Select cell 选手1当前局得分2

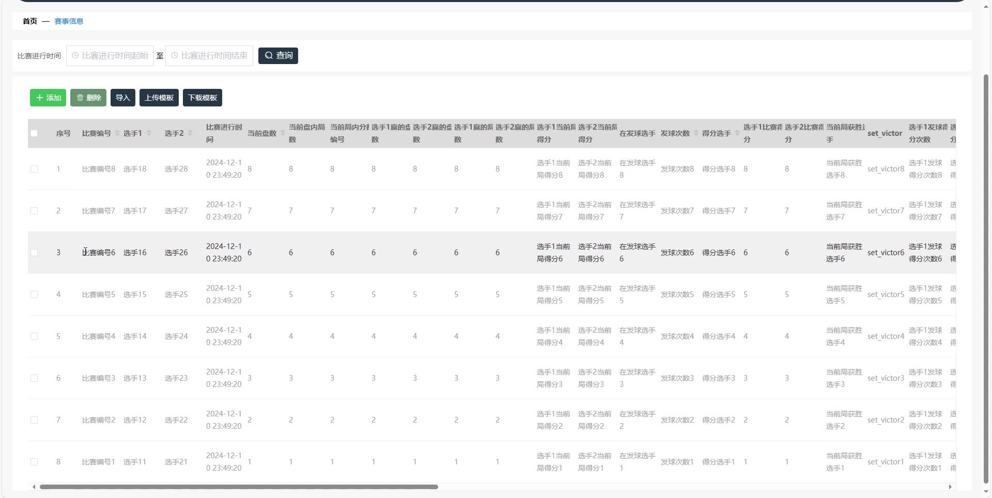pos(553,420)
